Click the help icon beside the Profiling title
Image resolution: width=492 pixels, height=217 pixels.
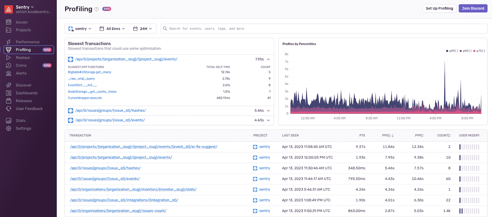click(96, 9)
